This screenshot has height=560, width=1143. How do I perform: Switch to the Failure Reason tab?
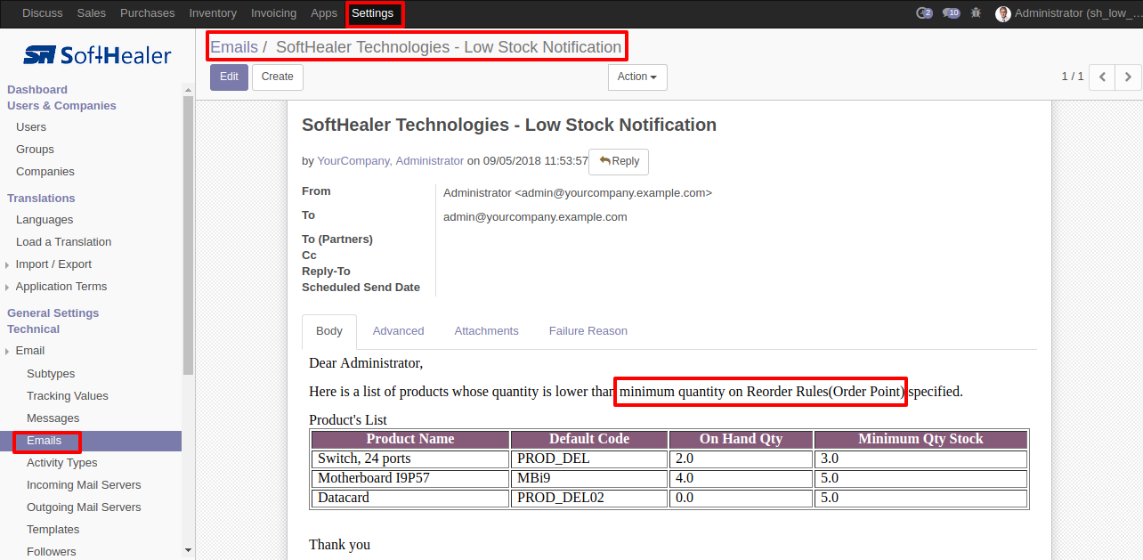[x=588, y=331]
